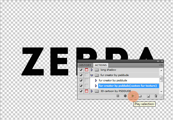Image resolution: width=173 pixels, height=120 pixels.
Task: Expand the 3D cartoon by PSDDUDE set
Action: 92,91
